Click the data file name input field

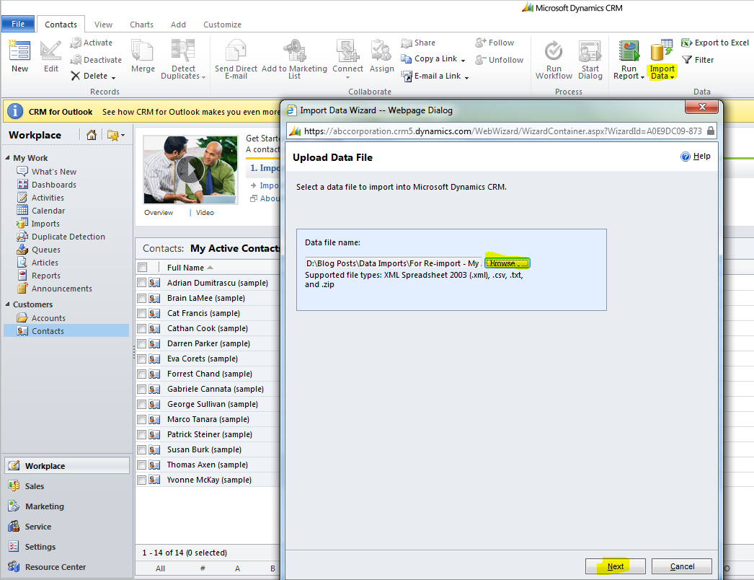pyautogui.click(x=393, y=263)
